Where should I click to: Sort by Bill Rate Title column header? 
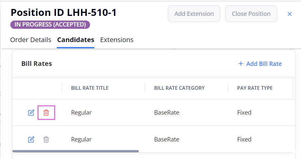[90, 88]
